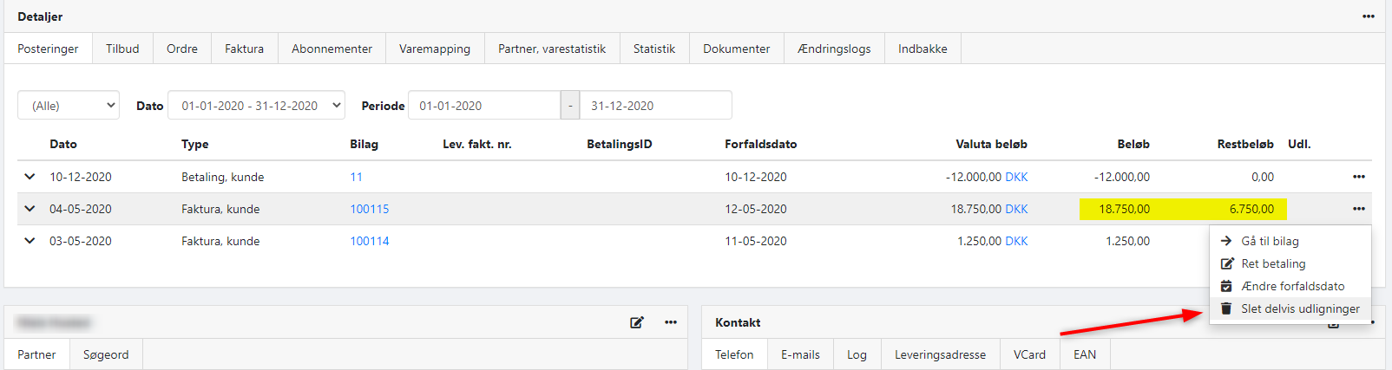Open the (Alle) filter dropdown
The image size is (1392, 370).
point(69,106)
